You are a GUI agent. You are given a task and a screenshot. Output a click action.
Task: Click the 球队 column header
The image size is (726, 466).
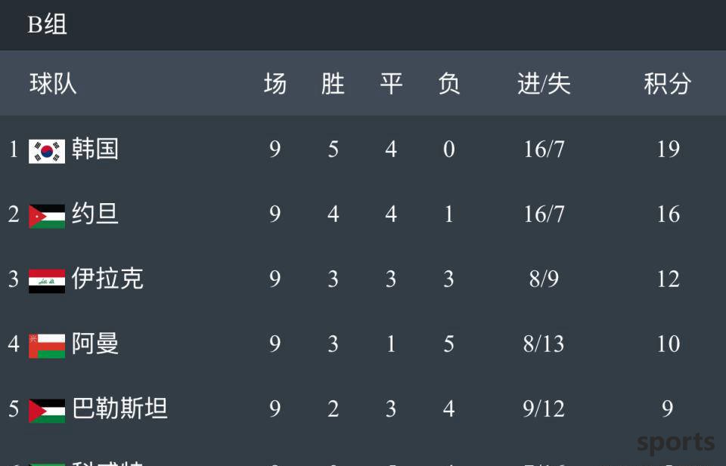53,84
